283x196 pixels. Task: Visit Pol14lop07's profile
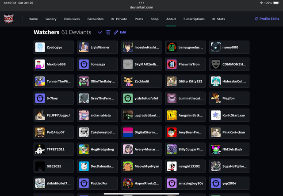(54, 132)
